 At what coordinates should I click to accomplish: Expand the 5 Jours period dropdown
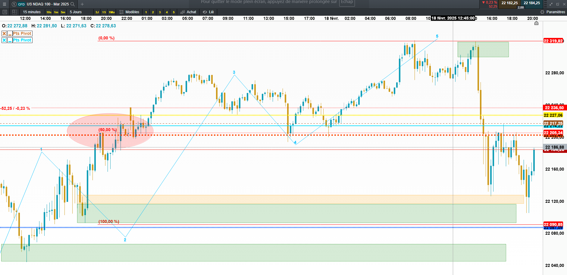[x=76, y=12]
